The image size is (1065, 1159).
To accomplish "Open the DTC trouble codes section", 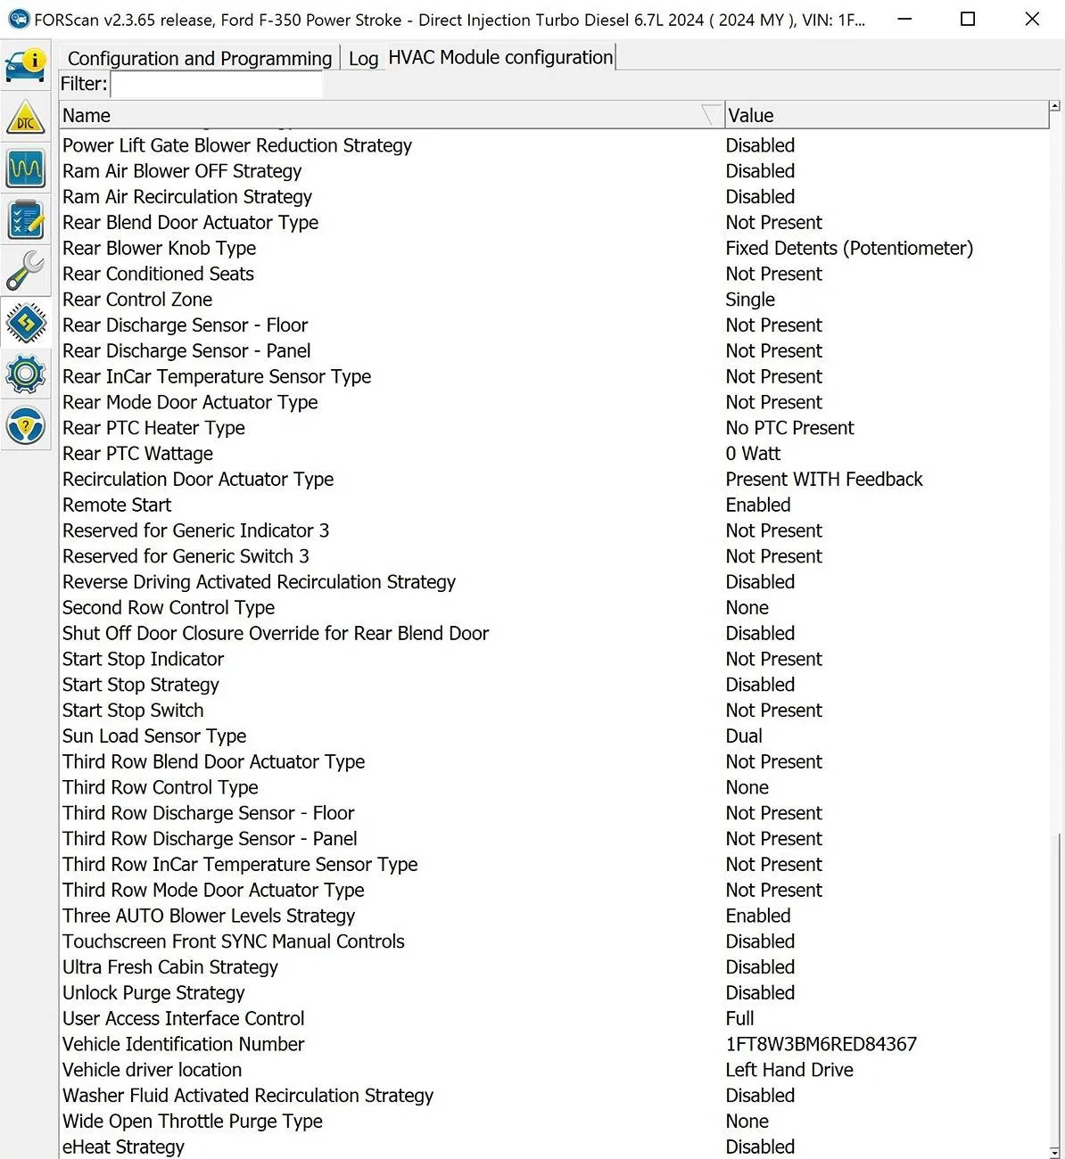I will tap(26, 119).
